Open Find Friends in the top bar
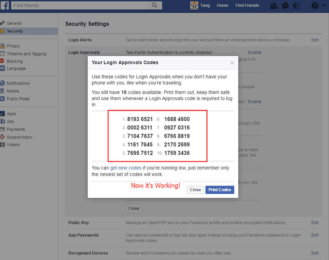This screenshot has width=329, height=260. [x=247, y=6]
